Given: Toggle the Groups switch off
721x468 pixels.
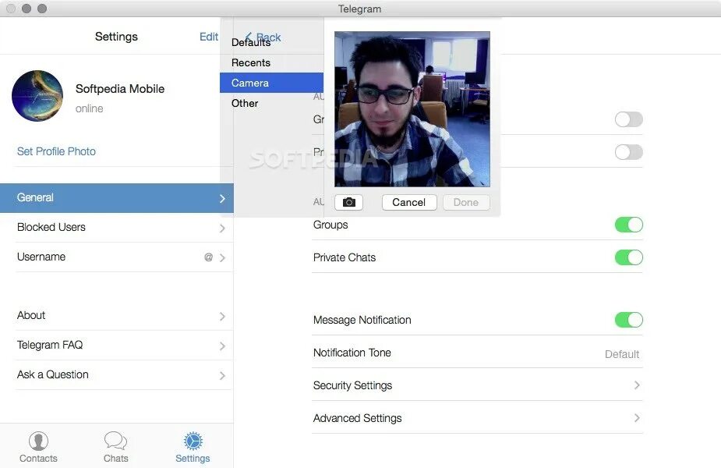Looking at the screenshot, I should point(628,225).
